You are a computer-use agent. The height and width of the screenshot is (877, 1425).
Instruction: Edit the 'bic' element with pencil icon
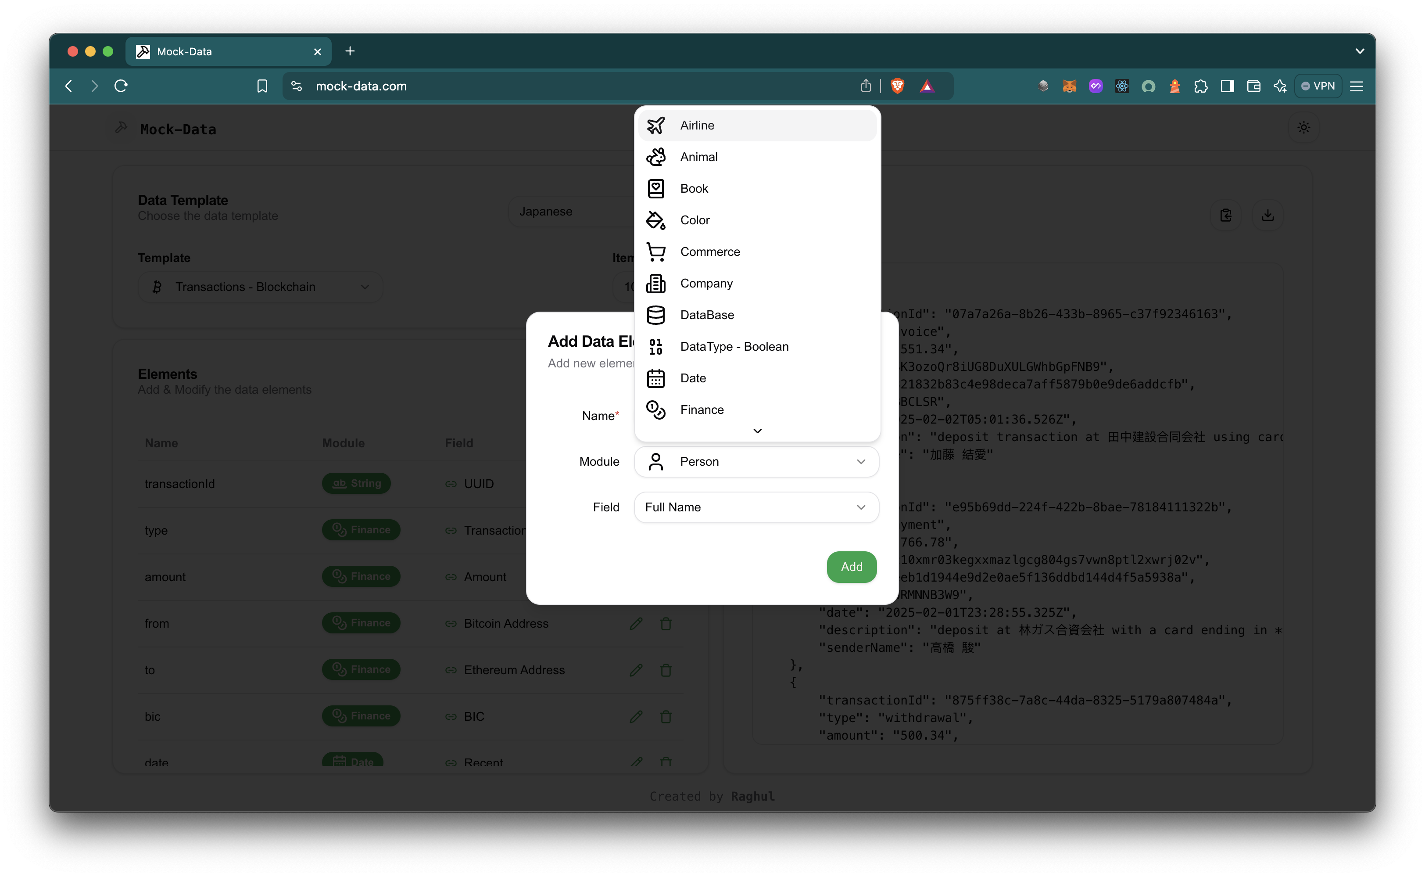(x=636, y=717)
